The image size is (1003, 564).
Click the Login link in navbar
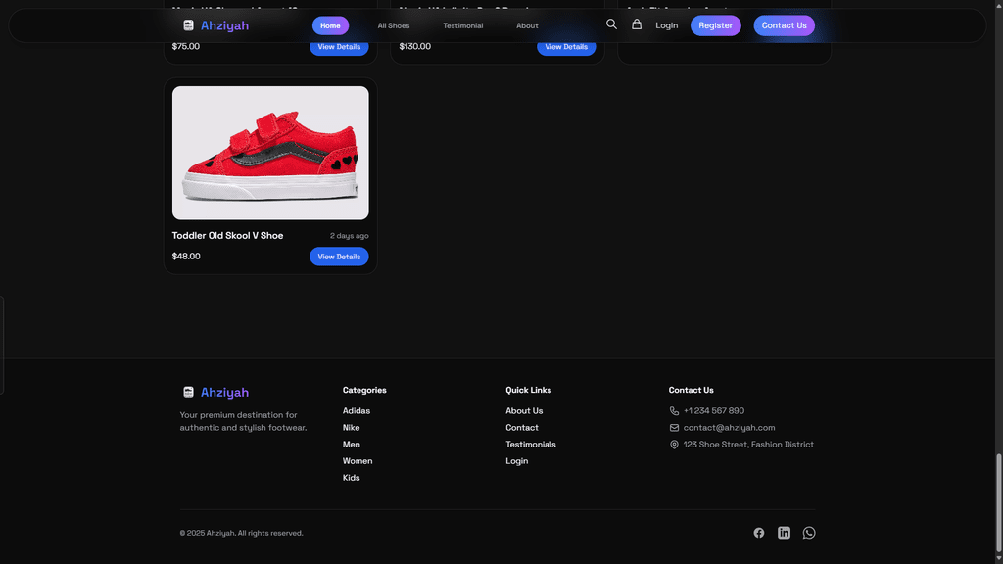click(666, 25)
